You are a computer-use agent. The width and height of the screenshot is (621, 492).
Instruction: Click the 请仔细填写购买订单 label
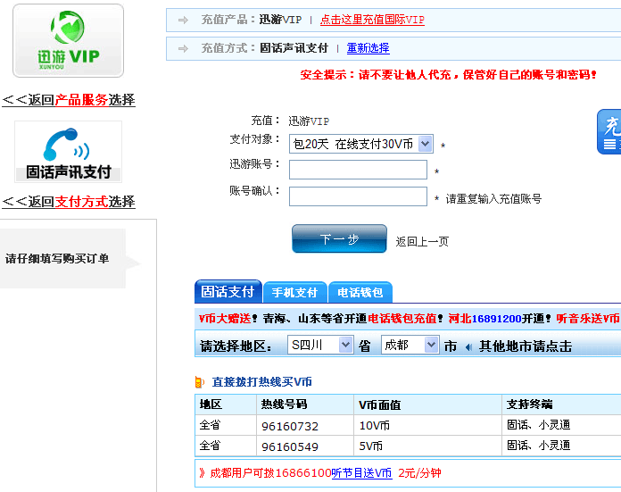point(57,258)
